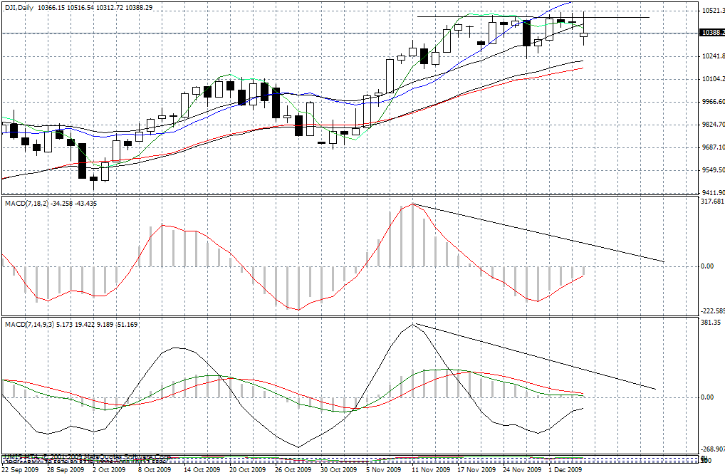
Task: Select the current price marker 10388.2
Action: point(711,33)
